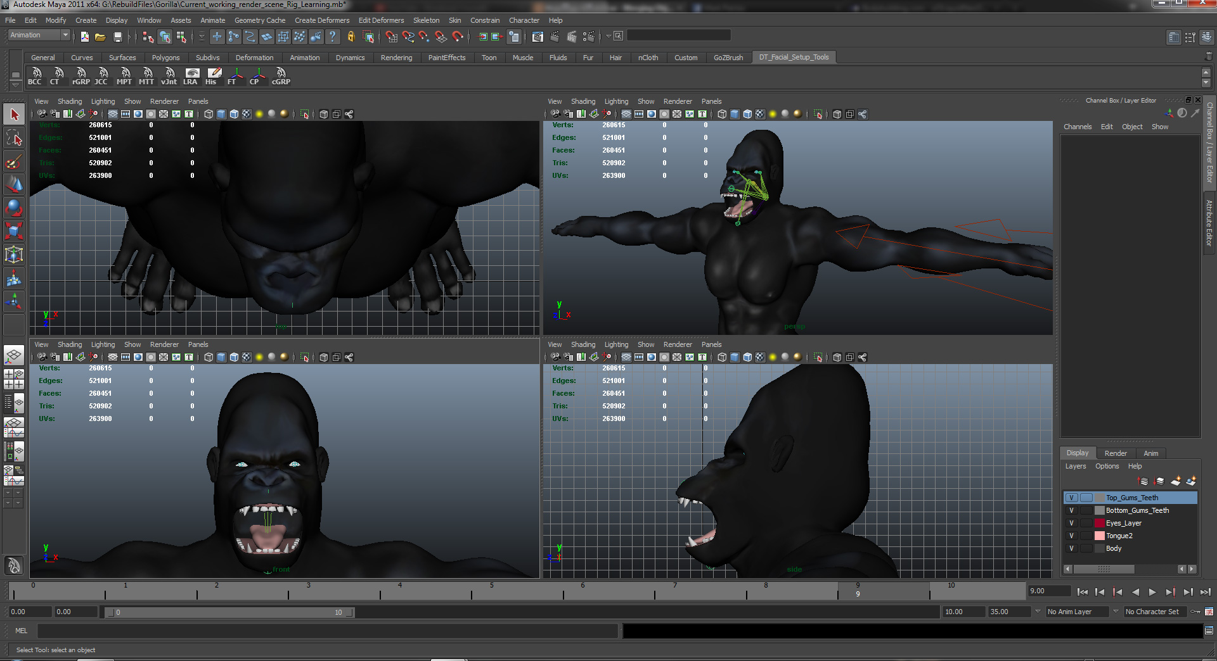Open the Skeleton menu
The width and height of the screenshot is (1217, 661).
pyautogui.click(x=426, y=20)
